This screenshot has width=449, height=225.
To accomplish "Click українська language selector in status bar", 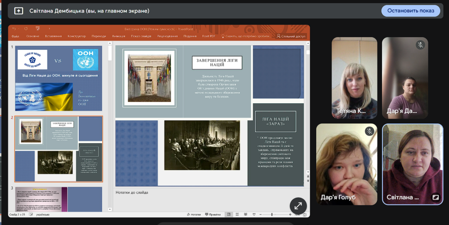I will (43, 214).
